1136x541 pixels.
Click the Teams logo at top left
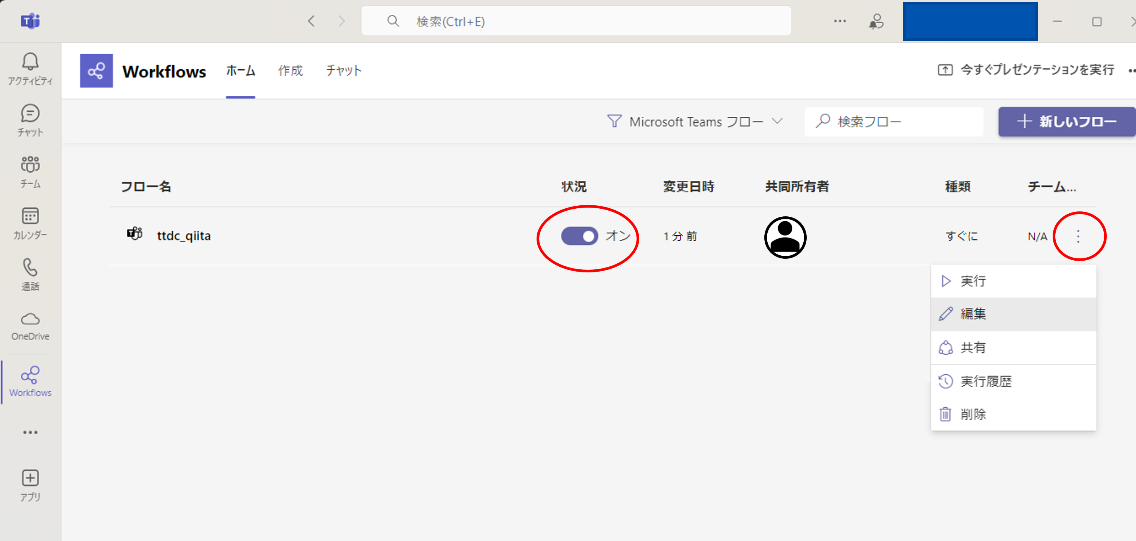30,21
